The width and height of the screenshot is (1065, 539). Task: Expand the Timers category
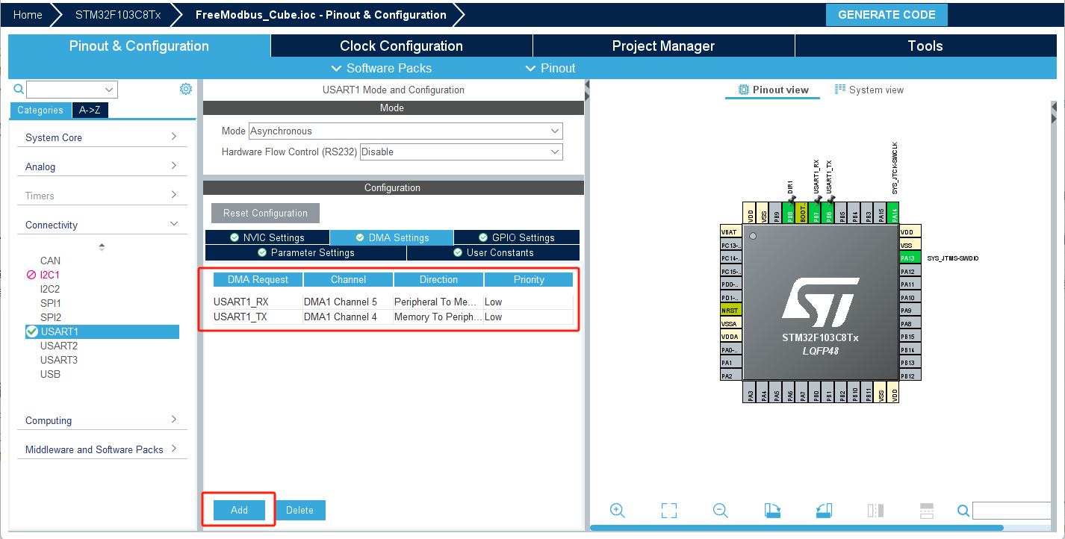(102, 196)
